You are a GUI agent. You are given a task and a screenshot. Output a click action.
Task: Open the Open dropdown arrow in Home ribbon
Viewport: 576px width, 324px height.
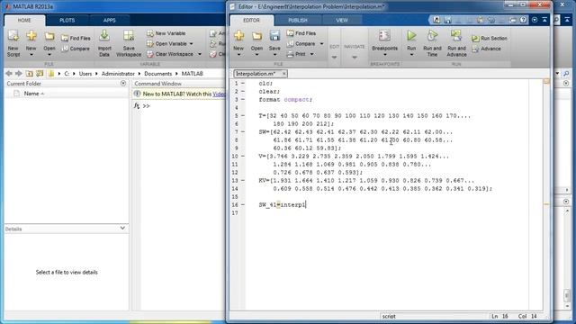pos(49,55)
